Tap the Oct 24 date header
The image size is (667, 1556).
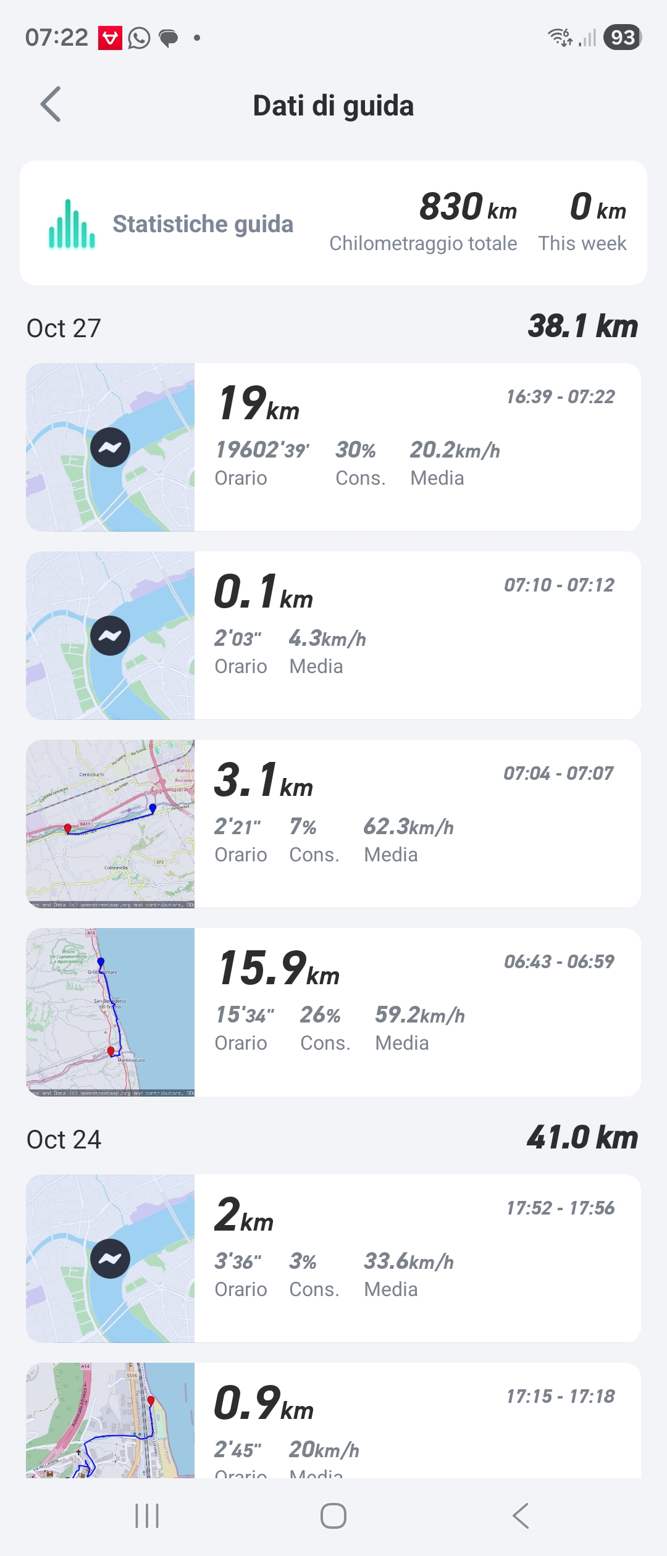click(64, 1140)
